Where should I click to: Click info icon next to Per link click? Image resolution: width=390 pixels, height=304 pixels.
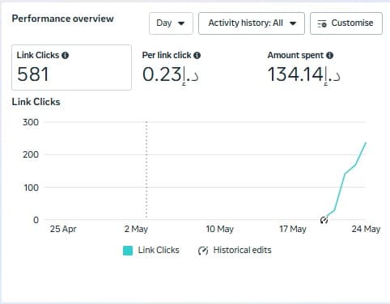197,55
